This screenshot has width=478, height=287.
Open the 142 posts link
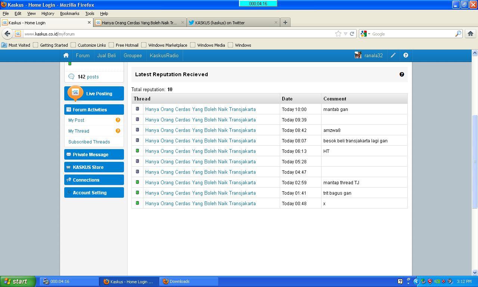tap(88, 77)
